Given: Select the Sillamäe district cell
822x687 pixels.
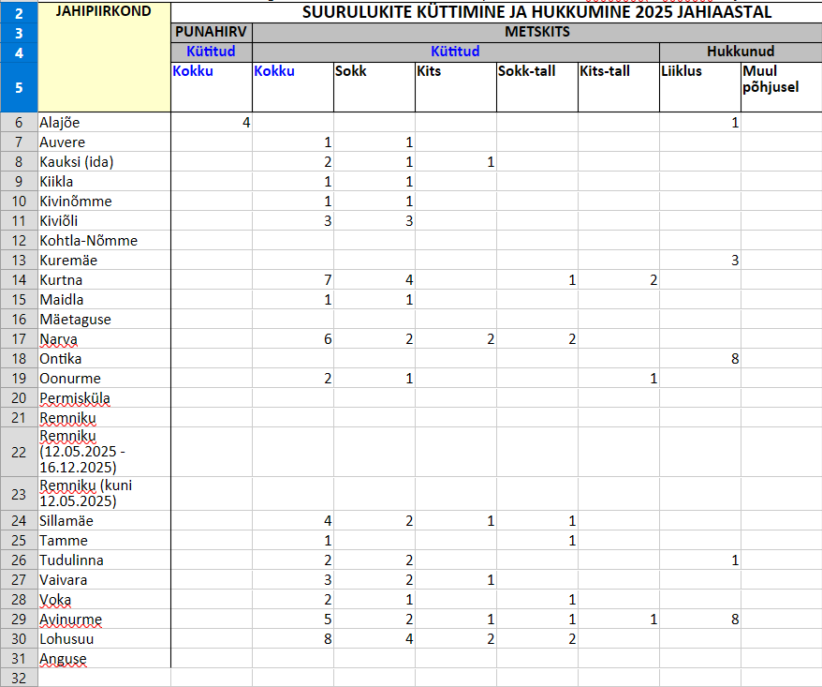Looking at the screenshot, I should [103, 521].
